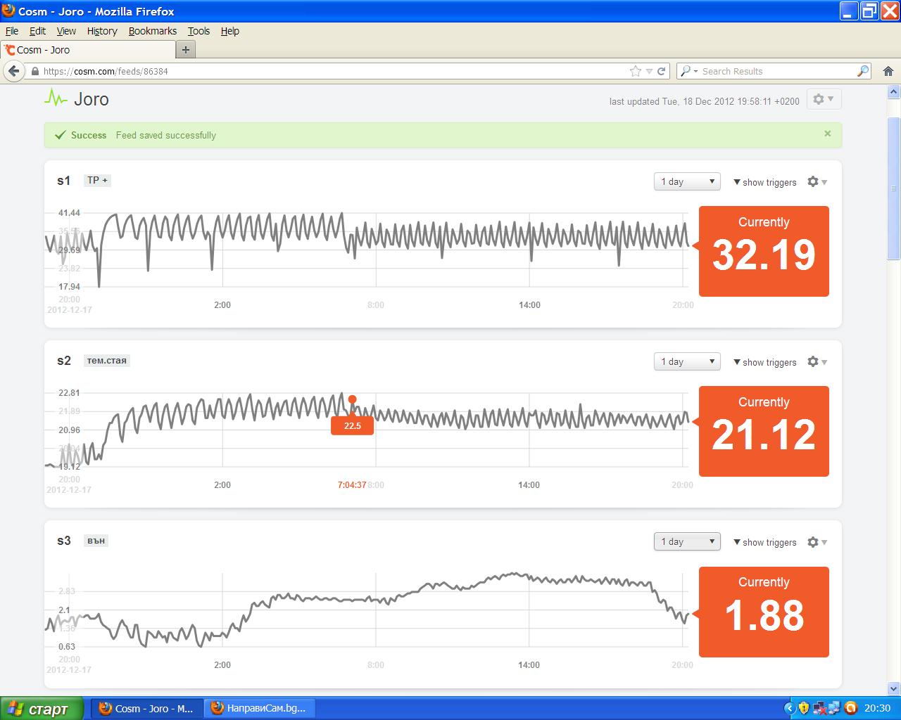Click the browser back arrow button

(13, 71)
